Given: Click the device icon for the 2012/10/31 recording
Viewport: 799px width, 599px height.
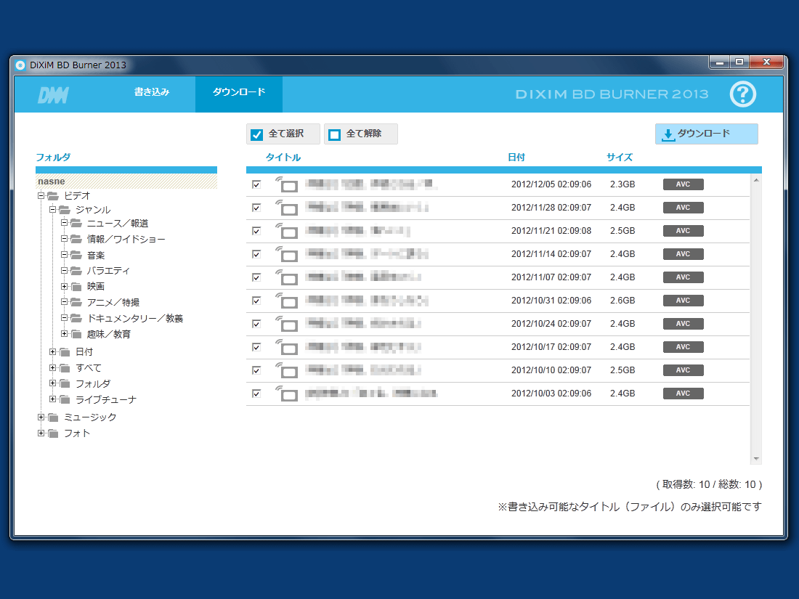Looking at the screenshot, I should click(x=287, y=301).
